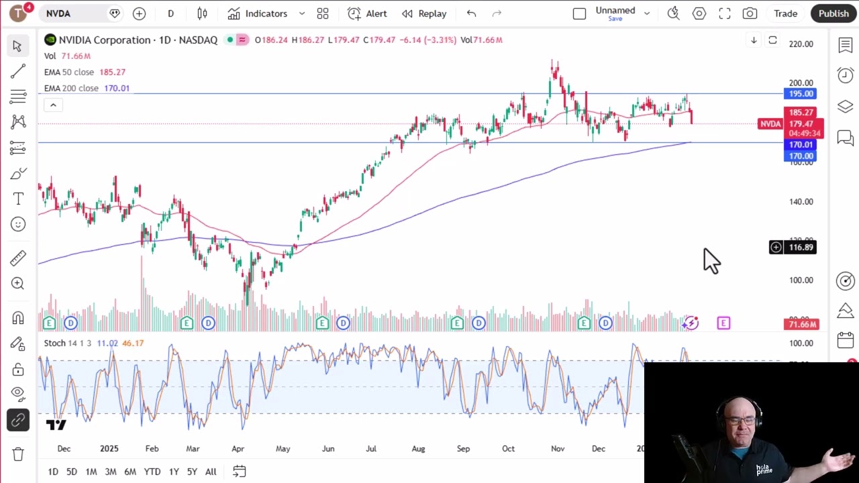Image resolution: width=859 pixels, height=483 pixels.
Task: Collapse the indicator legend arrow
Action: [53, 105]
